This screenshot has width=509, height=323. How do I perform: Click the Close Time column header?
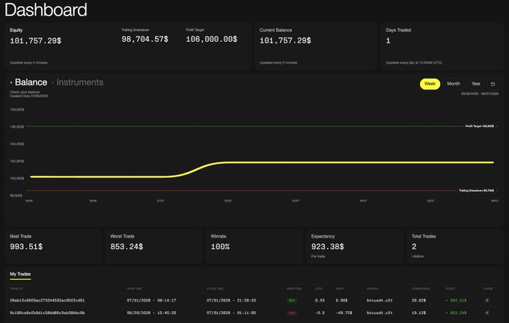tap(215, 289)
